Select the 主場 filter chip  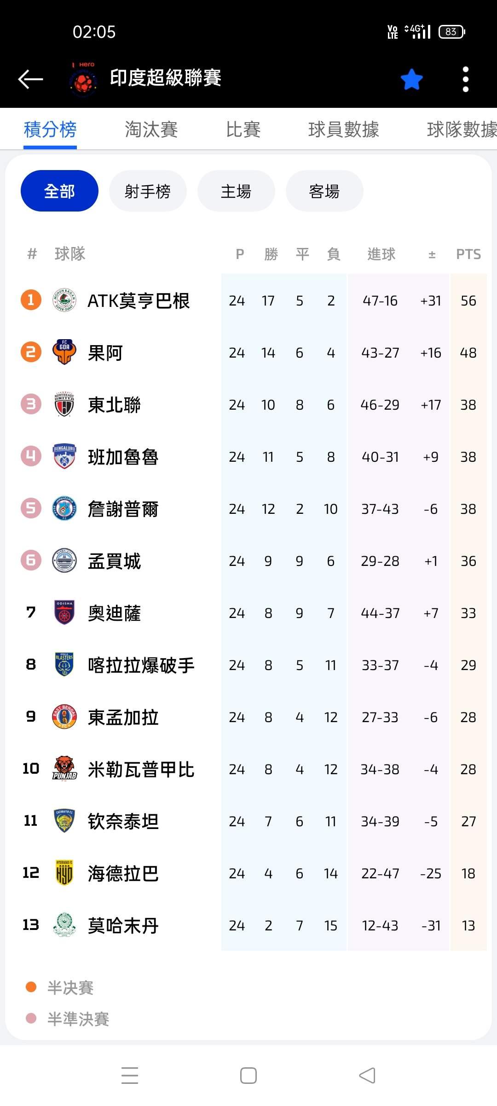point(236,191)
